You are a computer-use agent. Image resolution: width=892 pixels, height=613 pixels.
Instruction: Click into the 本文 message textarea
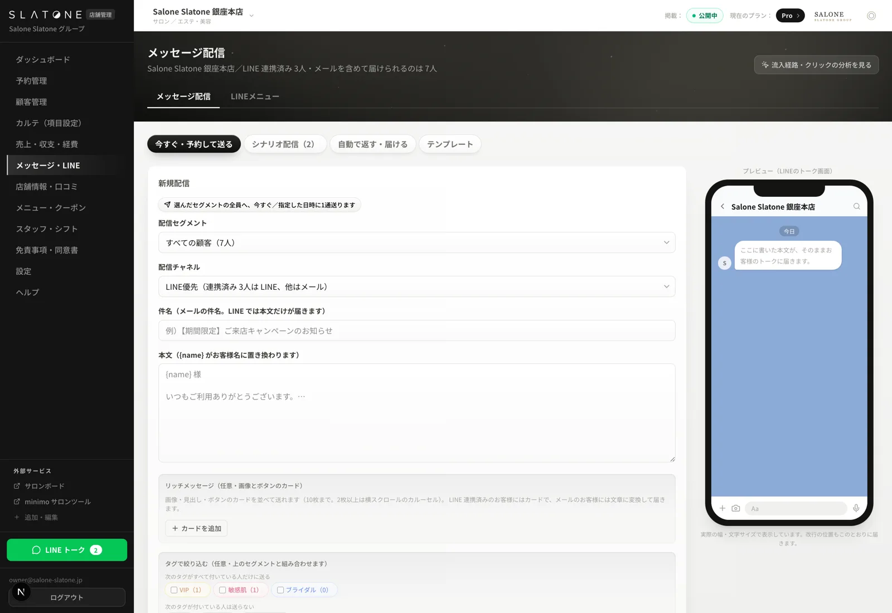tap(417, 413)
